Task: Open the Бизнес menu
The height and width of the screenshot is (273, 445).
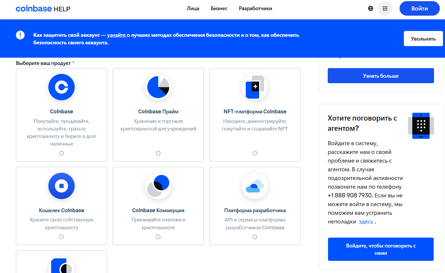Action: point(219,8)
